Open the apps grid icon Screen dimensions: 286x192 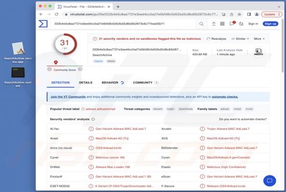point(222,23)
